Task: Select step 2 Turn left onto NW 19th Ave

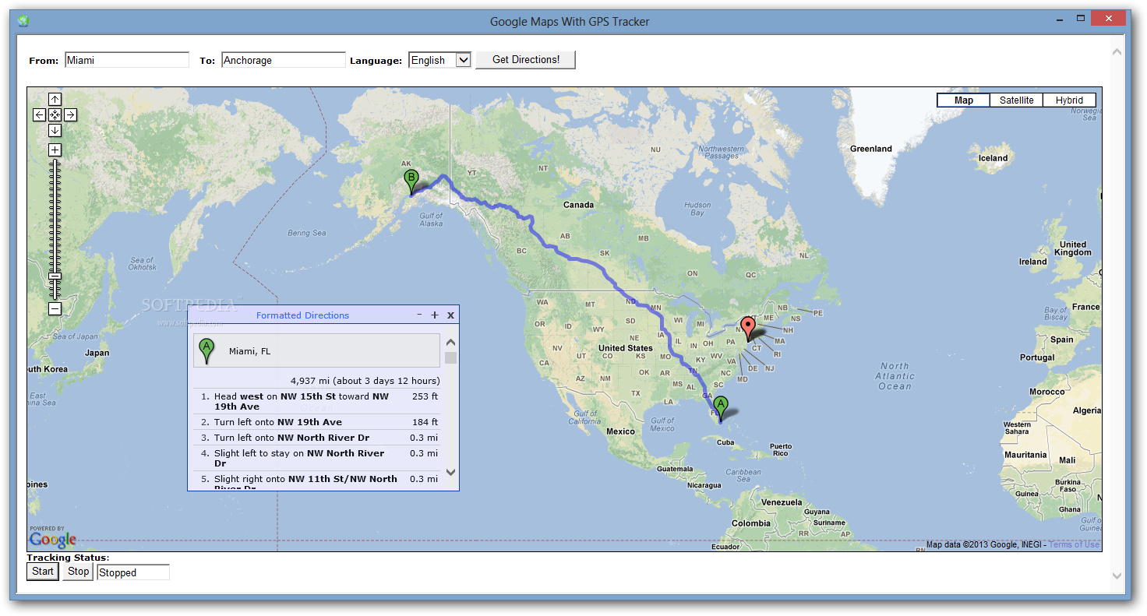Action: tap(316, 422)
